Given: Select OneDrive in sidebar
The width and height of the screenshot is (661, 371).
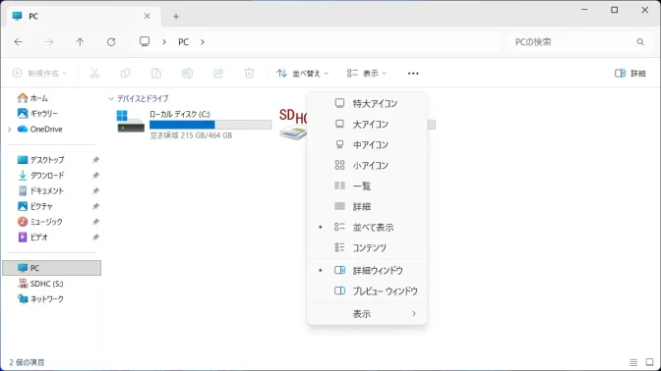Looking at the screenshot, I should (x=40, y=130).
